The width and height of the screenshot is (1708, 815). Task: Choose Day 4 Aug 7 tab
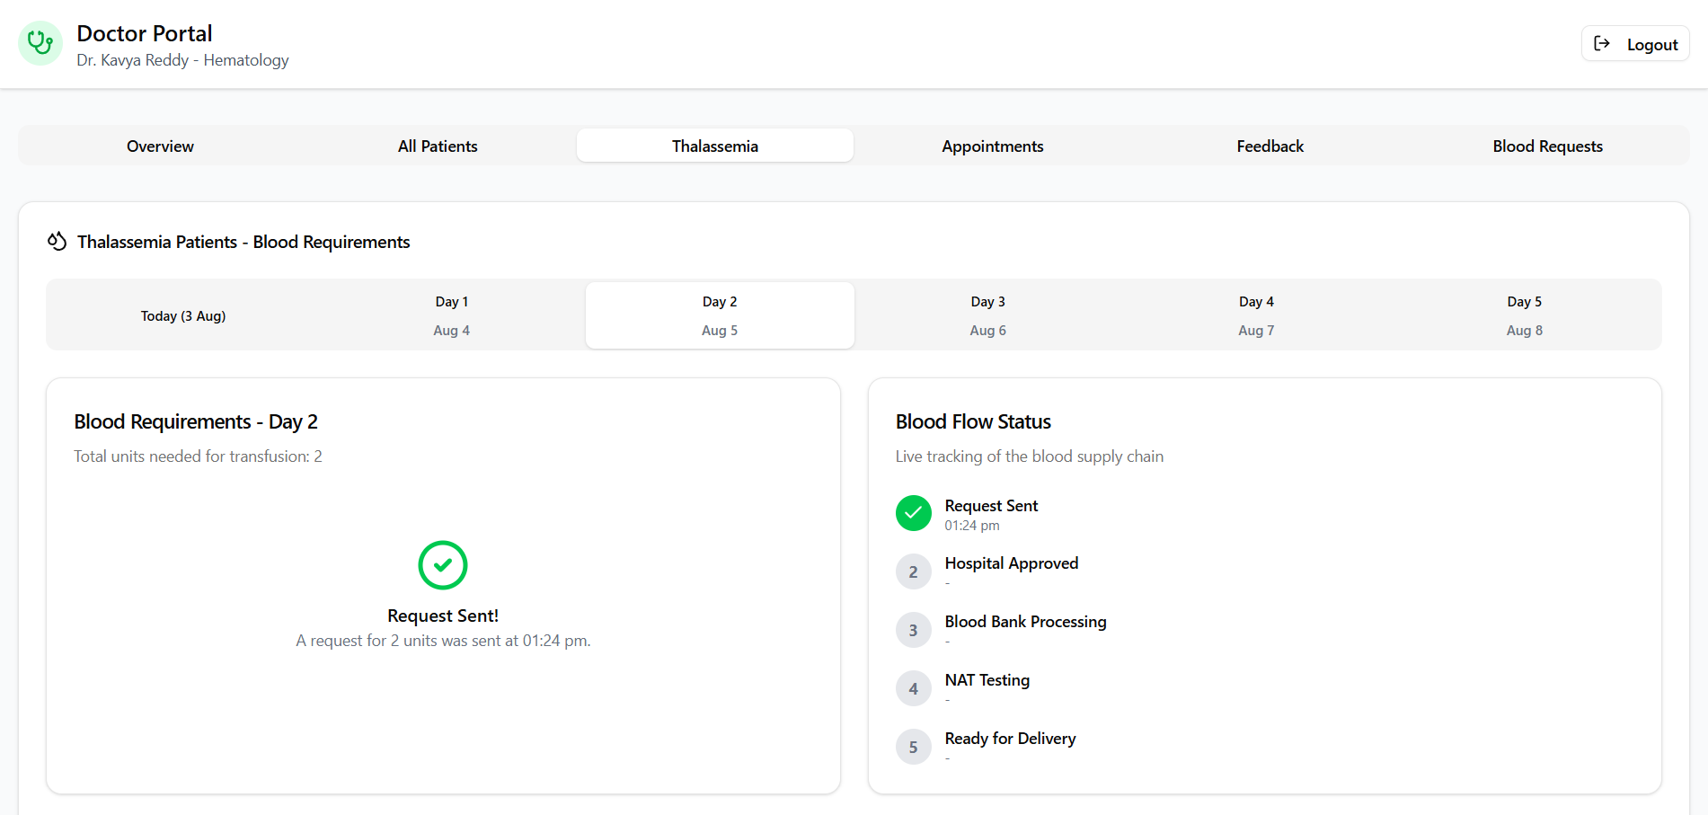[1256, 315]
